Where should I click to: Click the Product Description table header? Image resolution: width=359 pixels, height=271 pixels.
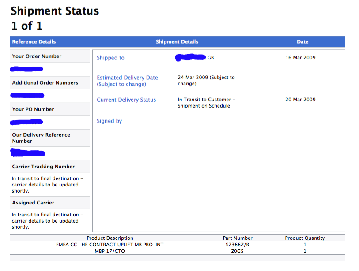point(110,238)
